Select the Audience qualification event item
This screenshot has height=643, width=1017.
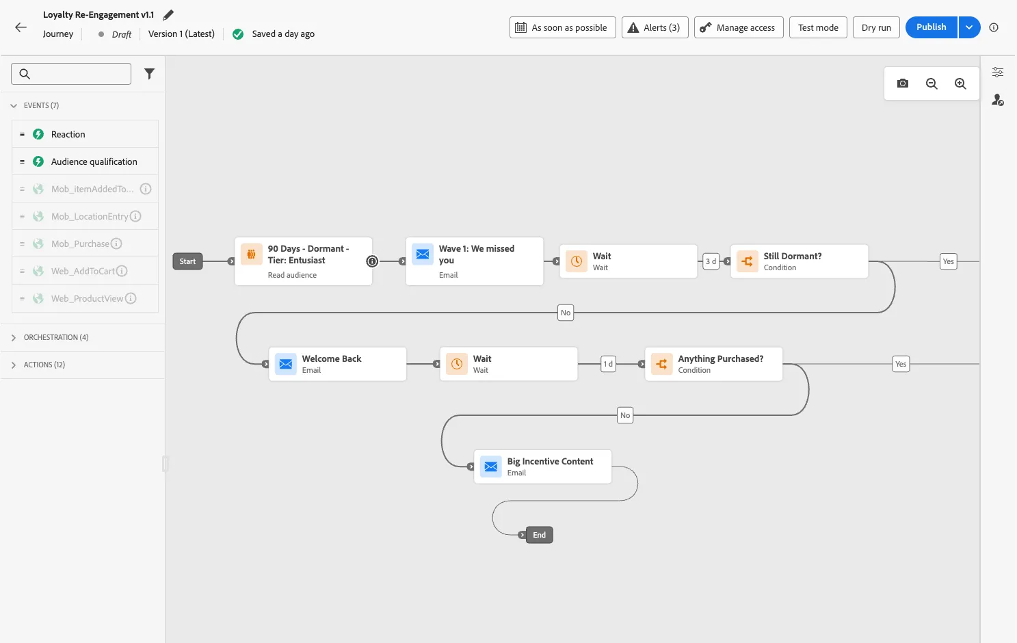(x=85, y=161)
